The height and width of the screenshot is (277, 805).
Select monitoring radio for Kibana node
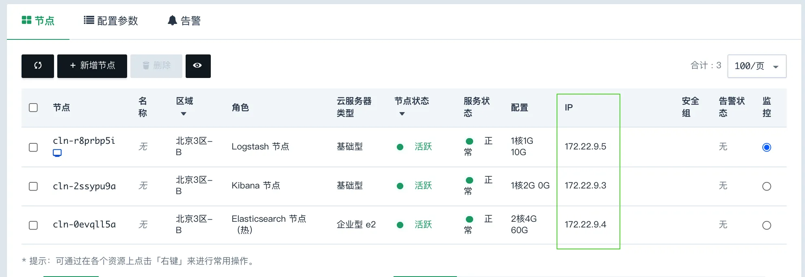pos(766,186)
